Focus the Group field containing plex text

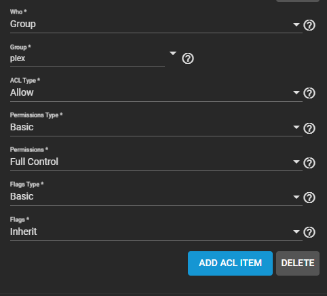pyautogui.click(x=88, y=58)
